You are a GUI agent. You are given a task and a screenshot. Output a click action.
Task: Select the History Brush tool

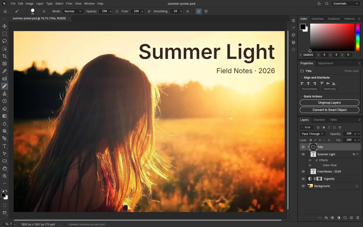point(5,101)
